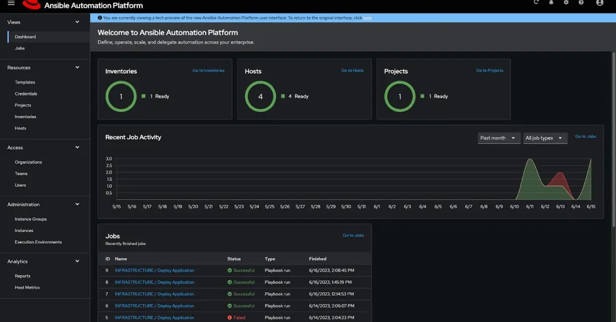Viewport: 616px width, 322px height.
Task: Collapse the Views navigation section
Action: pyautogui.click(x=78, y=22)
